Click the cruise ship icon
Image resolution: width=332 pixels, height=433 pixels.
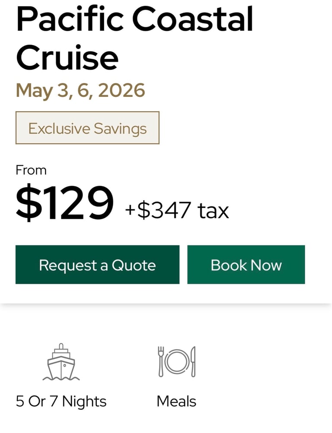tap(61, 362)
